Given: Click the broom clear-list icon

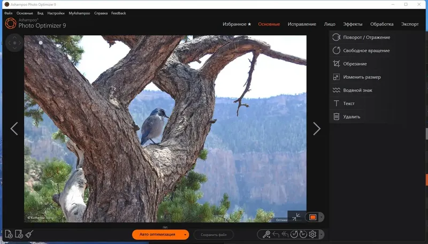Looking at the screenshot, I should [x=29, y=234].
